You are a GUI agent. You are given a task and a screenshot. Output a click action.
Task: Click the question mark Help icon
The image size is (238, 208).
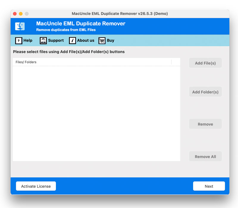(19, 41)
